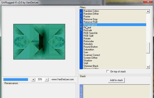Click the zoom in plus button
Viewport: 154px width, 98px height.
point(33,79)
